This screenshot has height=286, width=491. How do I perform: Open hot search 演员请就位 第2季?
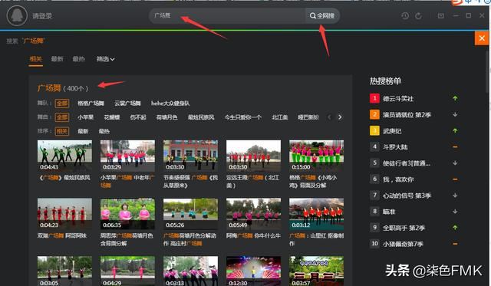[407, 115]
